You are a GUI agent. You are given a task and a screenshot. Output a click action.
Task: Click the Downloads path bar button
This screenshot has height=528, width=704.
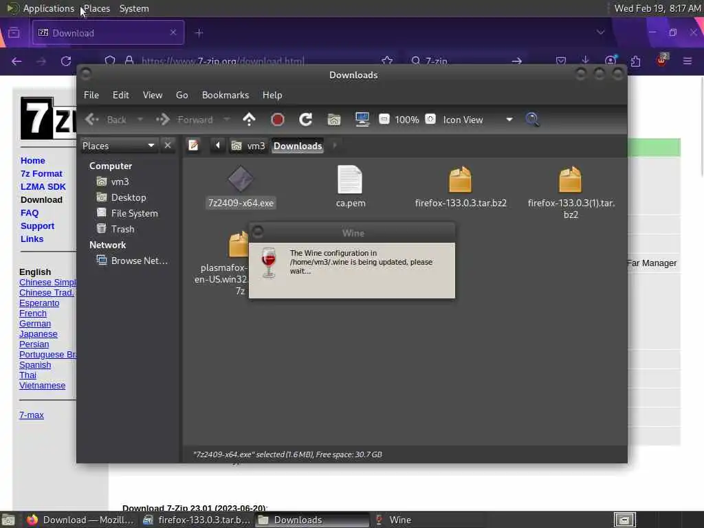(x=298, y=146)
